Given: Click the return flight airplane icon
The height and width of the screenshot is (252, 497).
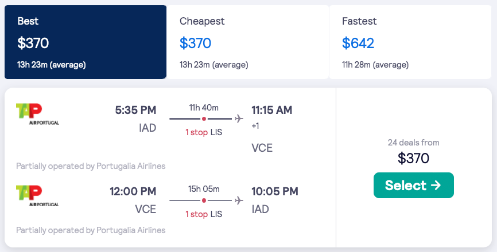Looking at the screenshot, I should coord(239,200).
